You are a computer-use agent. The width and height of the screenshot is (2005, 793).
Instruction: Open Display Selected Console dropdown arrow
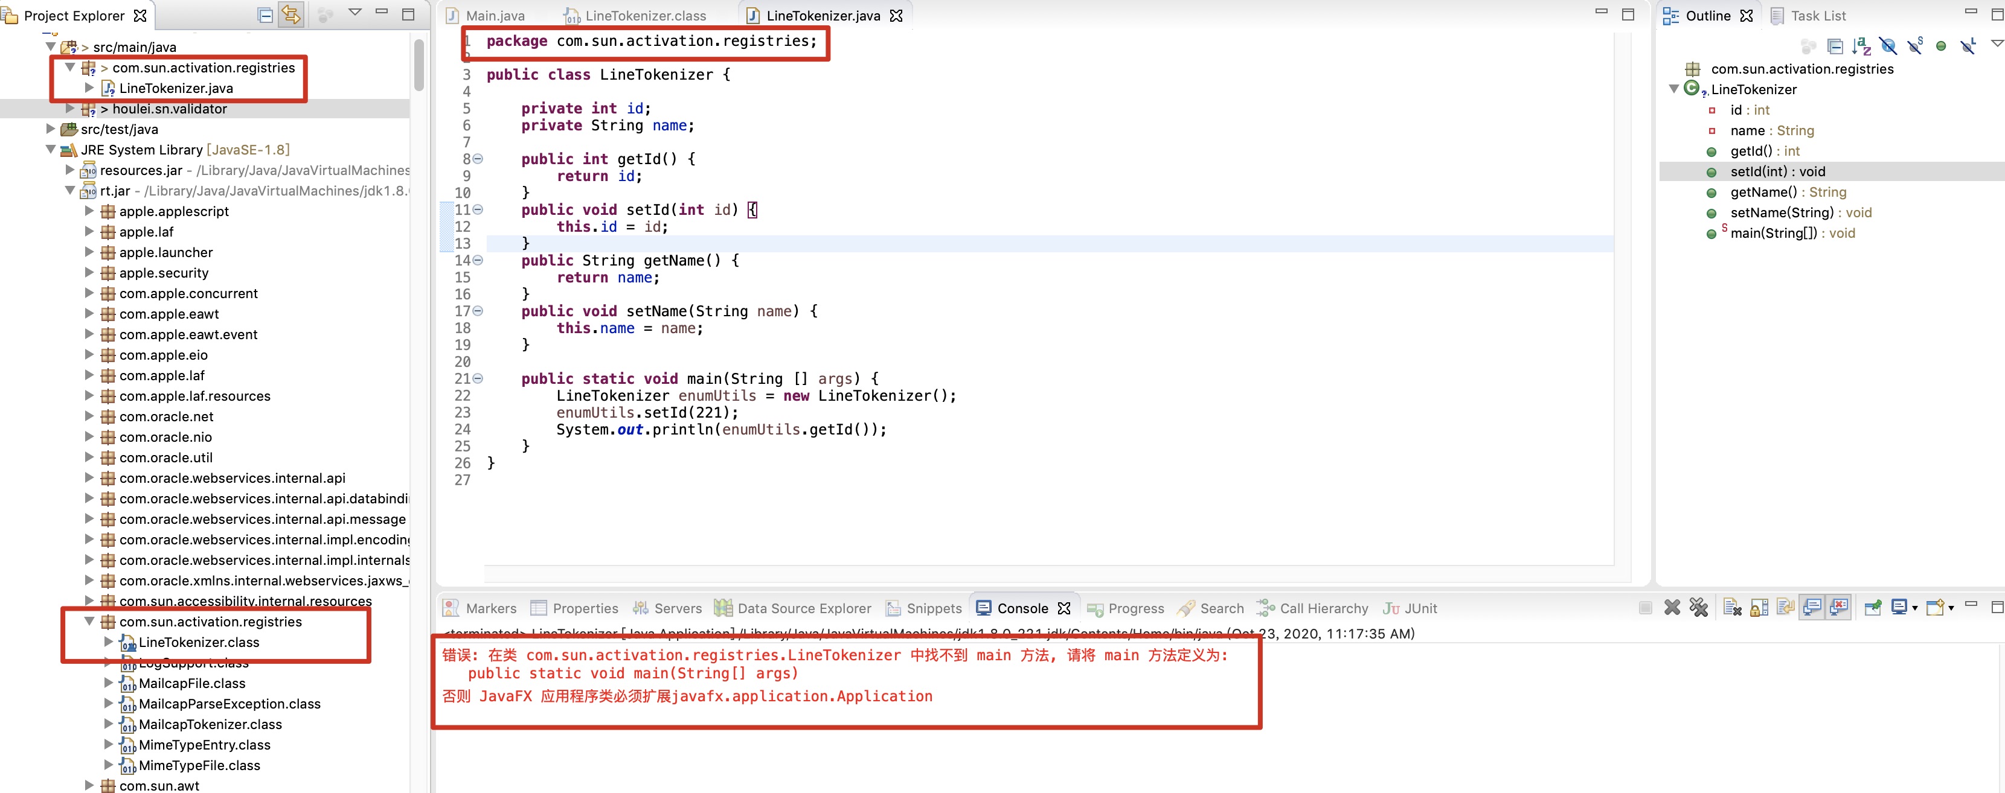(x=1914, y=609)
